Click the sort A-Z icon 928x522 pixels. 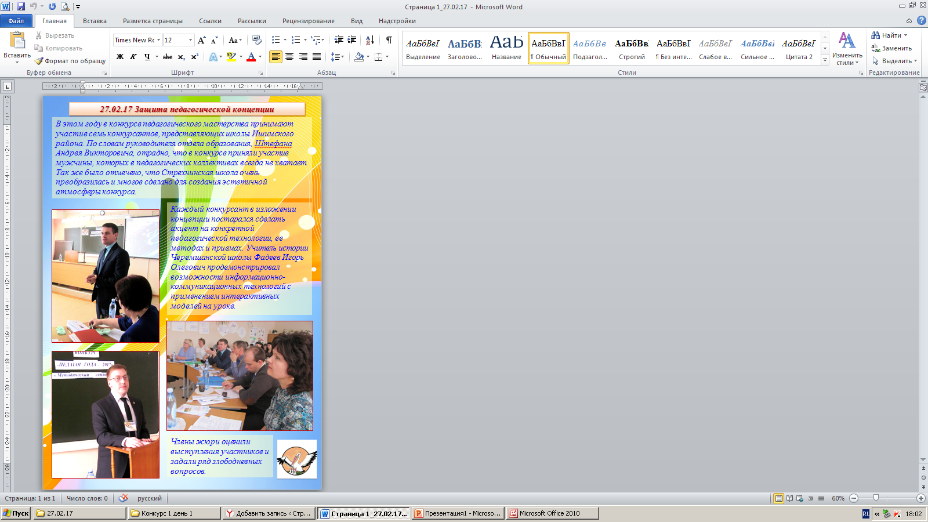(x=369, y=40)
